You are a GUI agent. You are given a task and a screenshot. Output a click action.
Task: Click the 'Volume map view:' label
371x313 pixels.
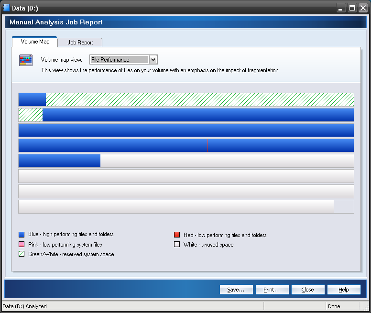coord(62,60)
